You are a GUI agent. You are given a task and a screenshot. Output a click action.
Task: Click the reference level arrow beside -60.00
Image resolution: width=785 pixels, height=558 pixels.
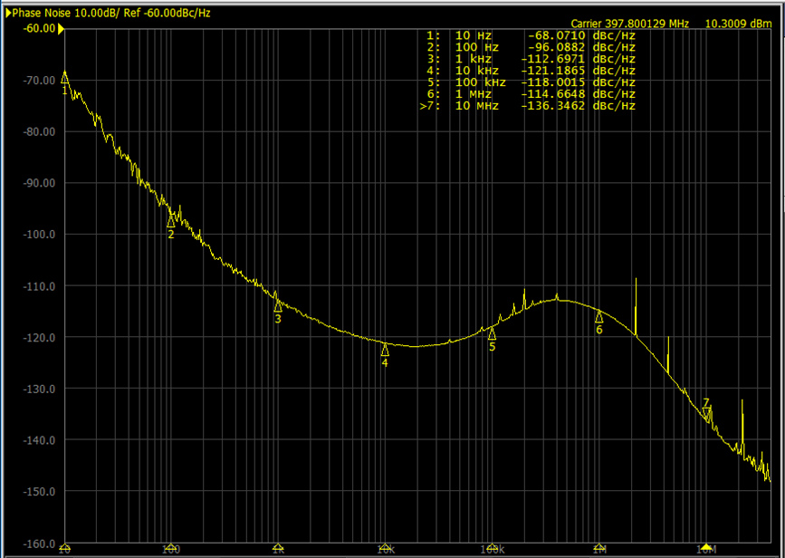coord(62,29)
